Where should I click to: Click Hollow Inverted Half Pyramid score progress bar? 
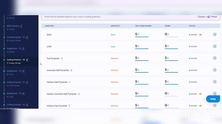(x=171, y=96)
